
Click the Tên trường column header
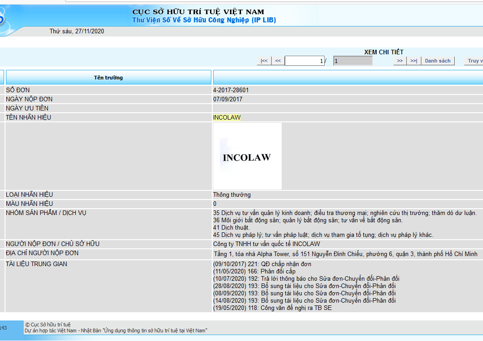tap(108, 78)
